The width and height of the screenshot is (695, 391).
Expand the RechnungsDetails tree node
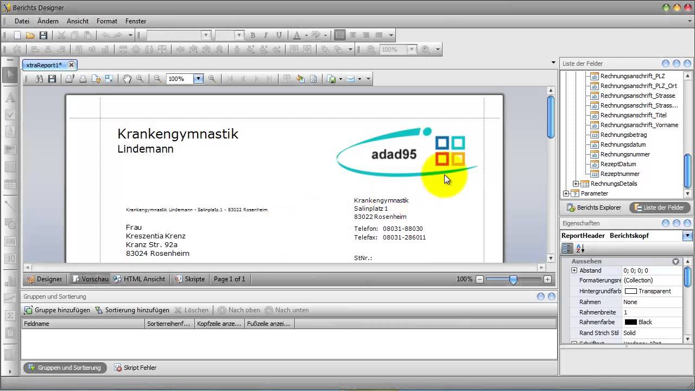576,184
